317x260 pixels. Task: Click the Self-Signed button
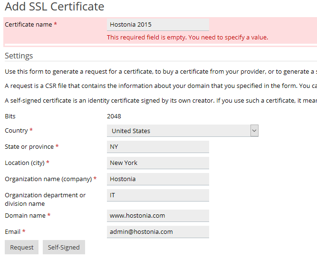64,247
